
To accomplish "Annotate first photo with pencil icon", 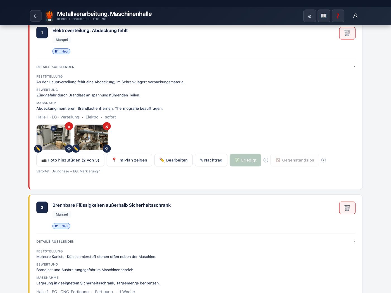I will point(38,149).
